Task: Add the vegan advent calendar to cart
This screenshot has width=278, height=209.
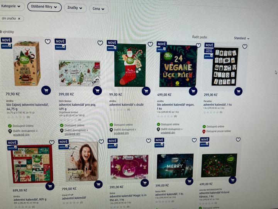Action: click(193, 91)
